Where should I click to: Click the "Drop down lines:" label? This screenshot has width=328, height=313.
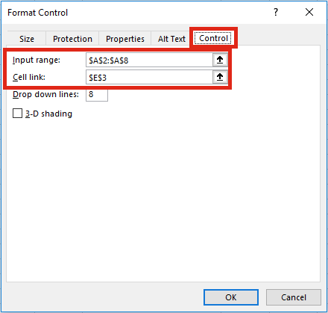(x=45, y=94)
